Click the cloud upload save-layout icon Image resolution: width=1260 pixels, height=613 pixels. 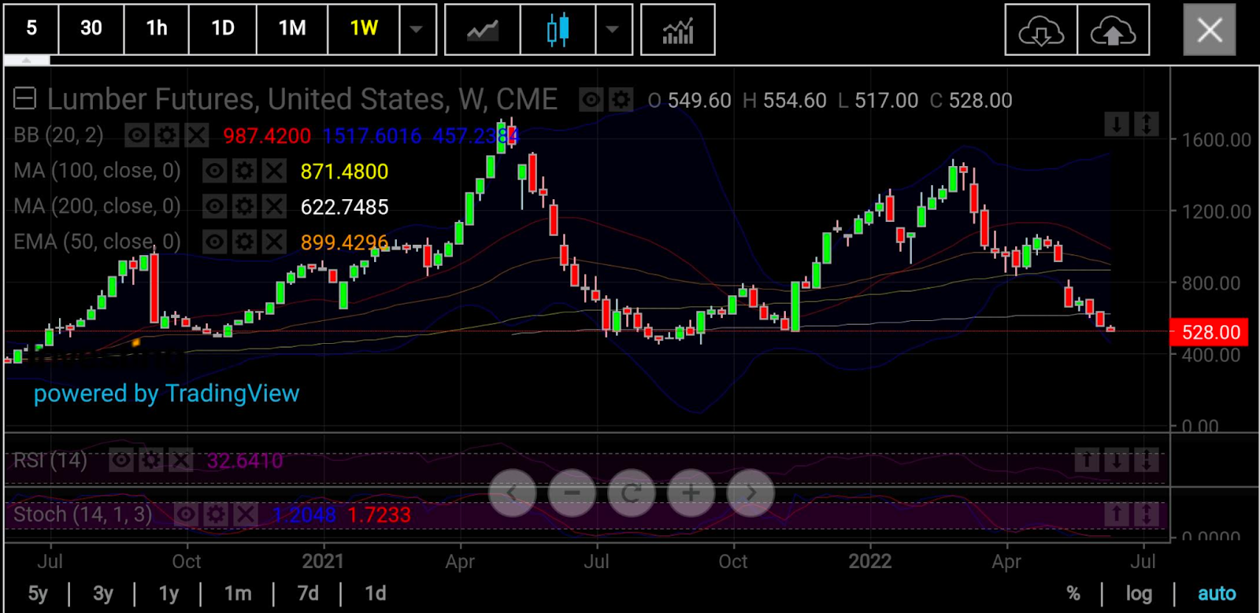pyautogui.click(x=1113, y=30)
